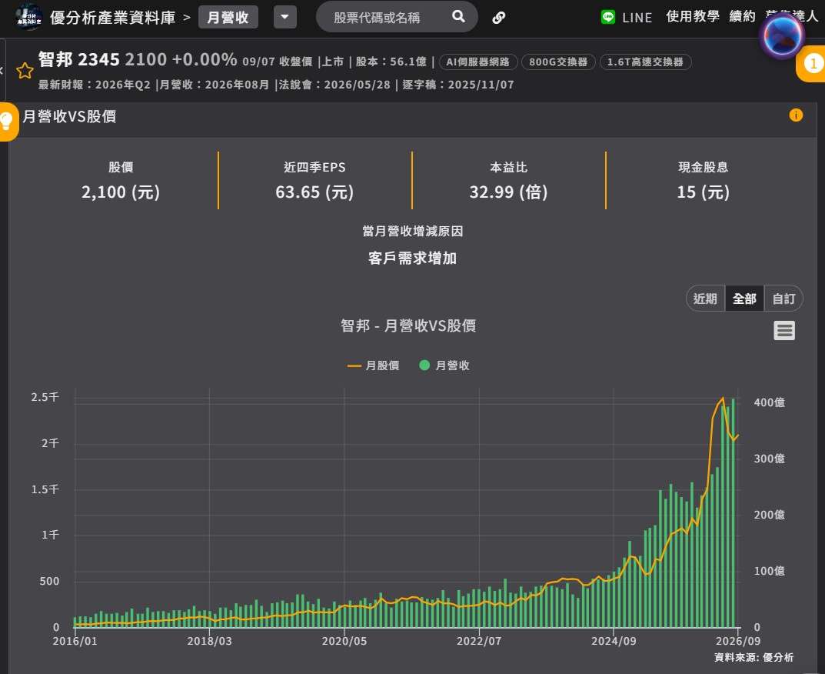The width and height of the screenshot is (825, 674).
Task: Click 逐字稿：2025/11/07 text
Action: 457,85
